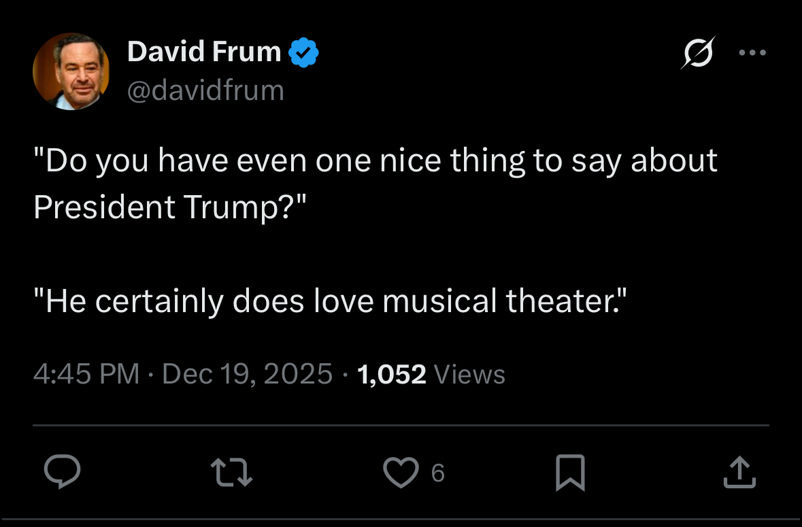Click the 4:45 PM timestamp
802x527 pixels.
86,374
